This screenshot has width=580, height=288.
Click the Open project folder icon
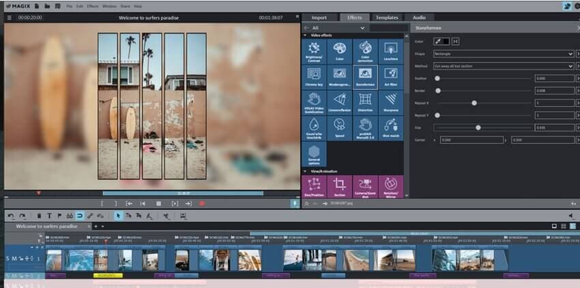(x=47, y=6)
